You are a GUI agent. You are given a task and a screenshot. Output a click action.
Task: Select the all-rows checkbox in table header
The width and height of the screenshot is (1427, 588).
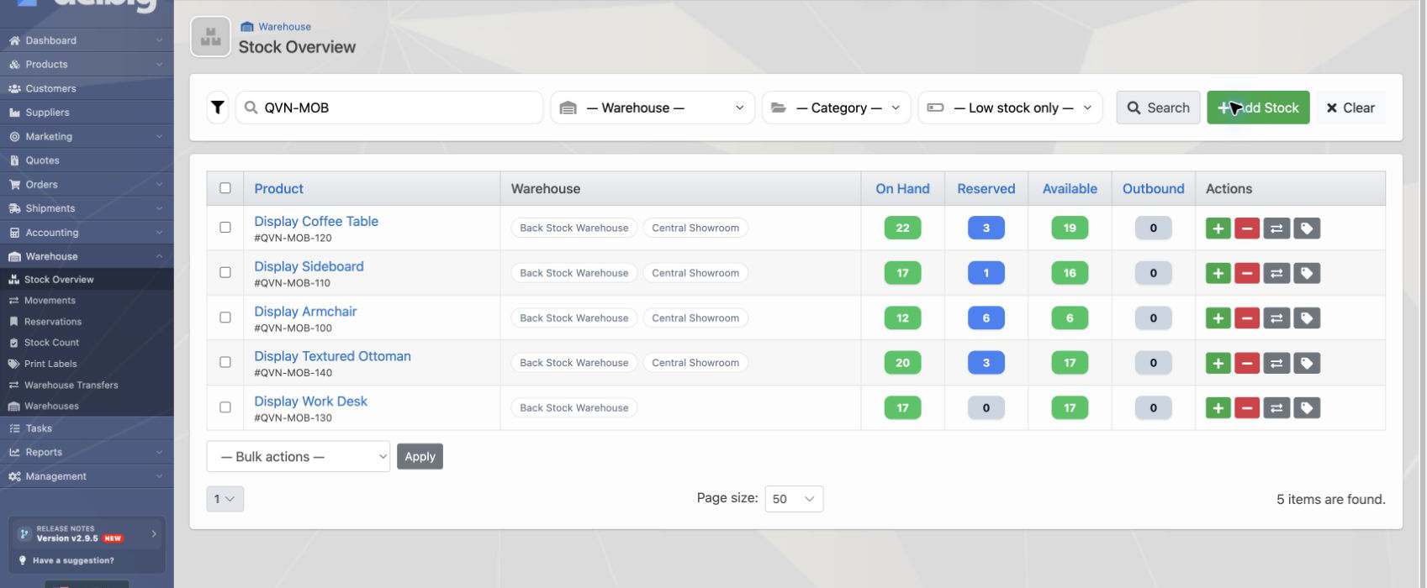pos(225,188)
